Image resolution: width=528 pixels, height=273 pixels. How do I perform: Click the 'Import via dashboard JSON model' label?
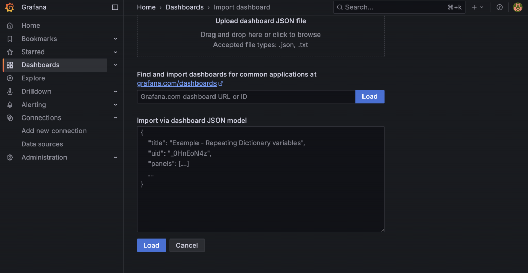pos(192,121)
